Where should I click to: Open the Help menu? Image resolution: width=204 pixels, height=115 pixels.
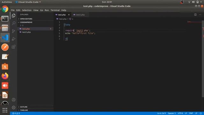point(64,10)
